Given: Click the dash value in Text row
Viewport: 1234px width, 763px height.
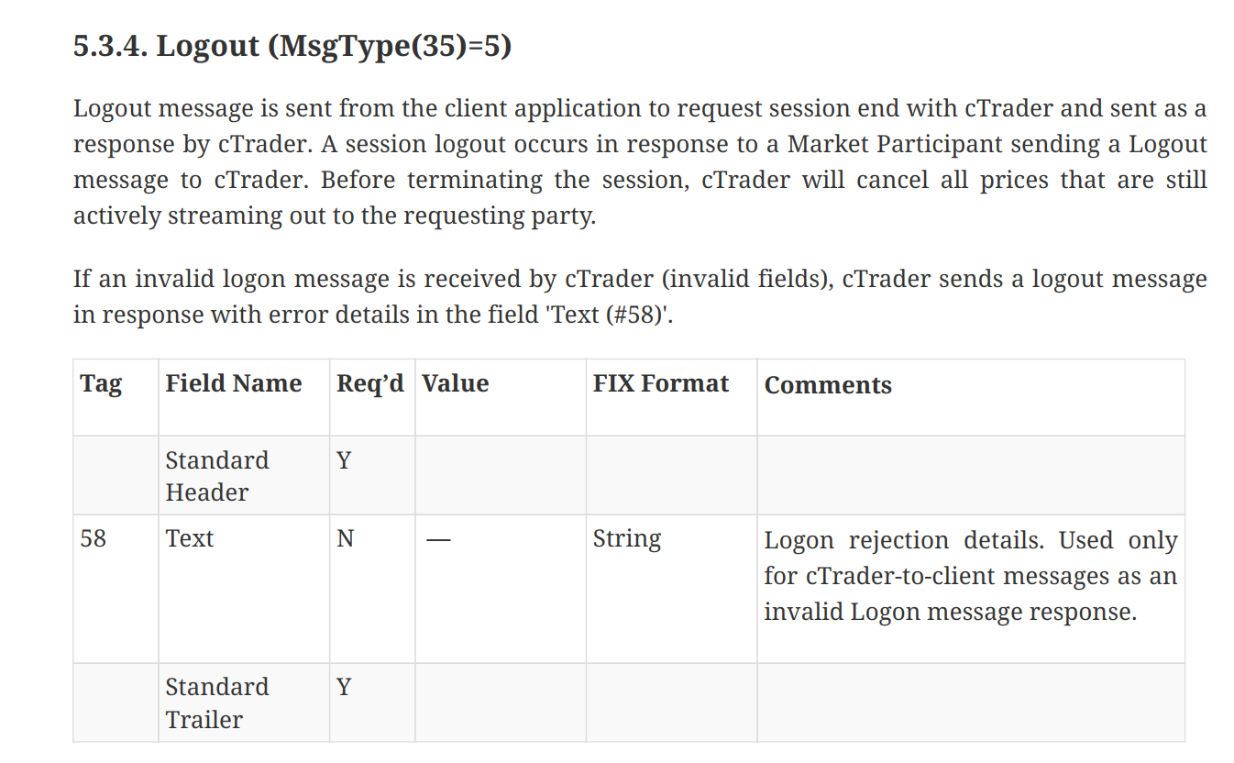Looking at the screenshot, I should (x=438, y=540).
